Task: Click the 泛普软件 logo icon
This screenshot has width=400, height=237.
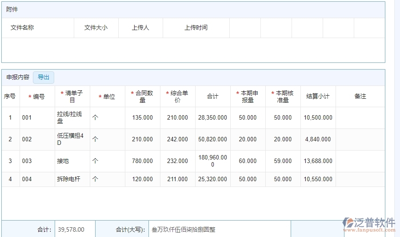Action: point(348,223)
